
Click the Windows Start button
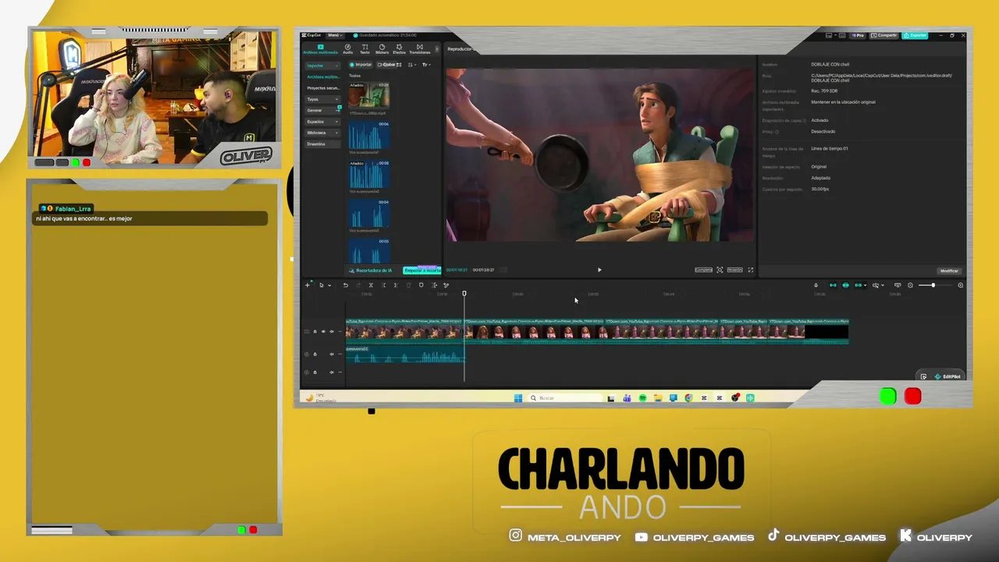[x=518, y=398]
